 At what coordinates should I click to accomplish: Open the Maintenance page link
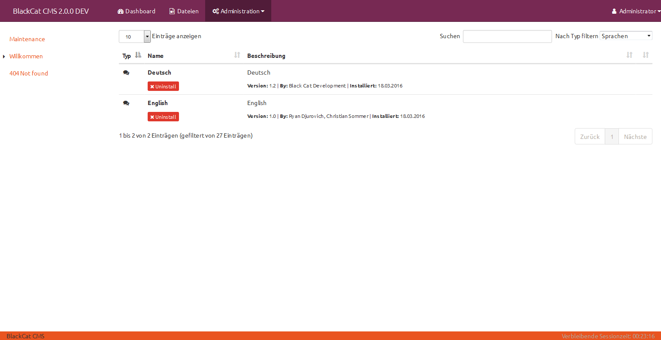pos(27,39)
